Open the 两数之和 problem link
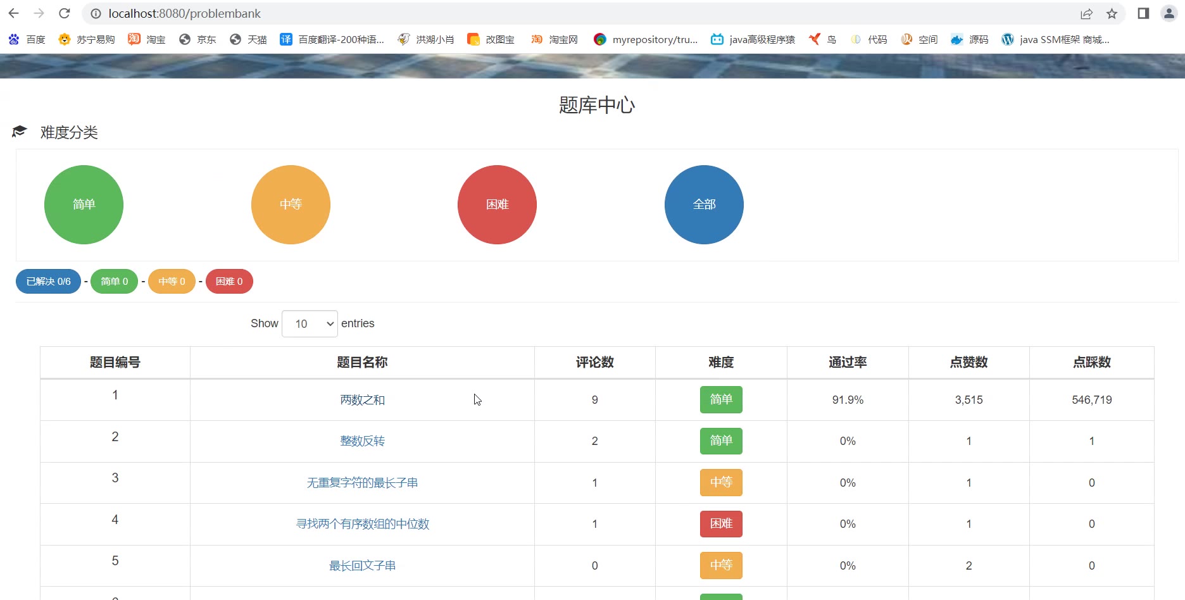Viewport: 1185px width, 600px height. [x=362, y=400]
